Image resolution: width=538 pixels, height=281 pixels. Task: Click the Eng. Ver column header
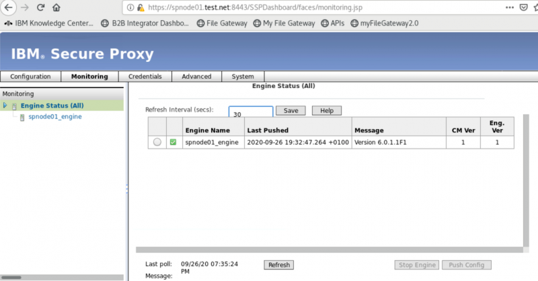tap(497, 126)
